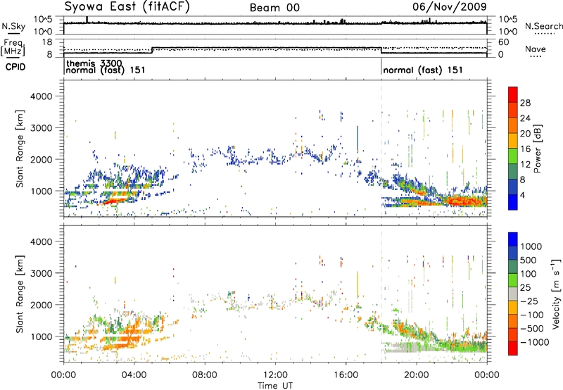Click the red bottom of the velocity colorbar
The height and width of the screenshot is (390, 563).
513,348
